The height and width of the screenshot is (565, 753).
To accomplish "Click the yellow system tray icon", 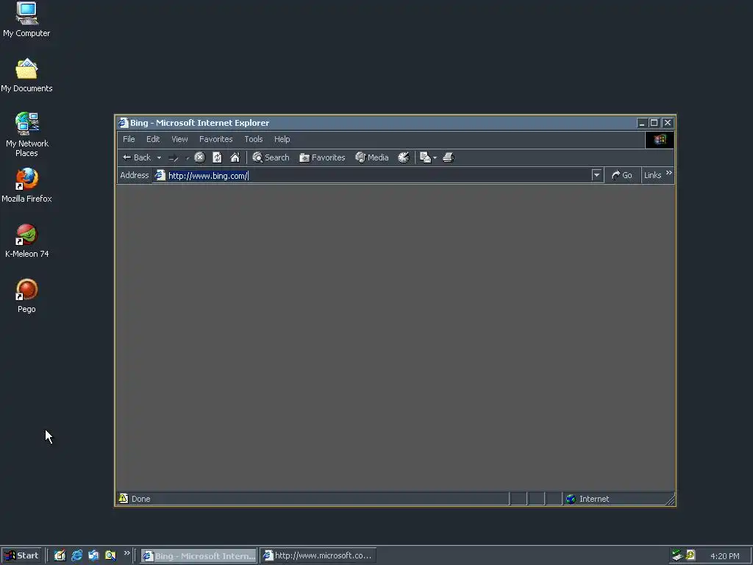I will click(690, 555).
